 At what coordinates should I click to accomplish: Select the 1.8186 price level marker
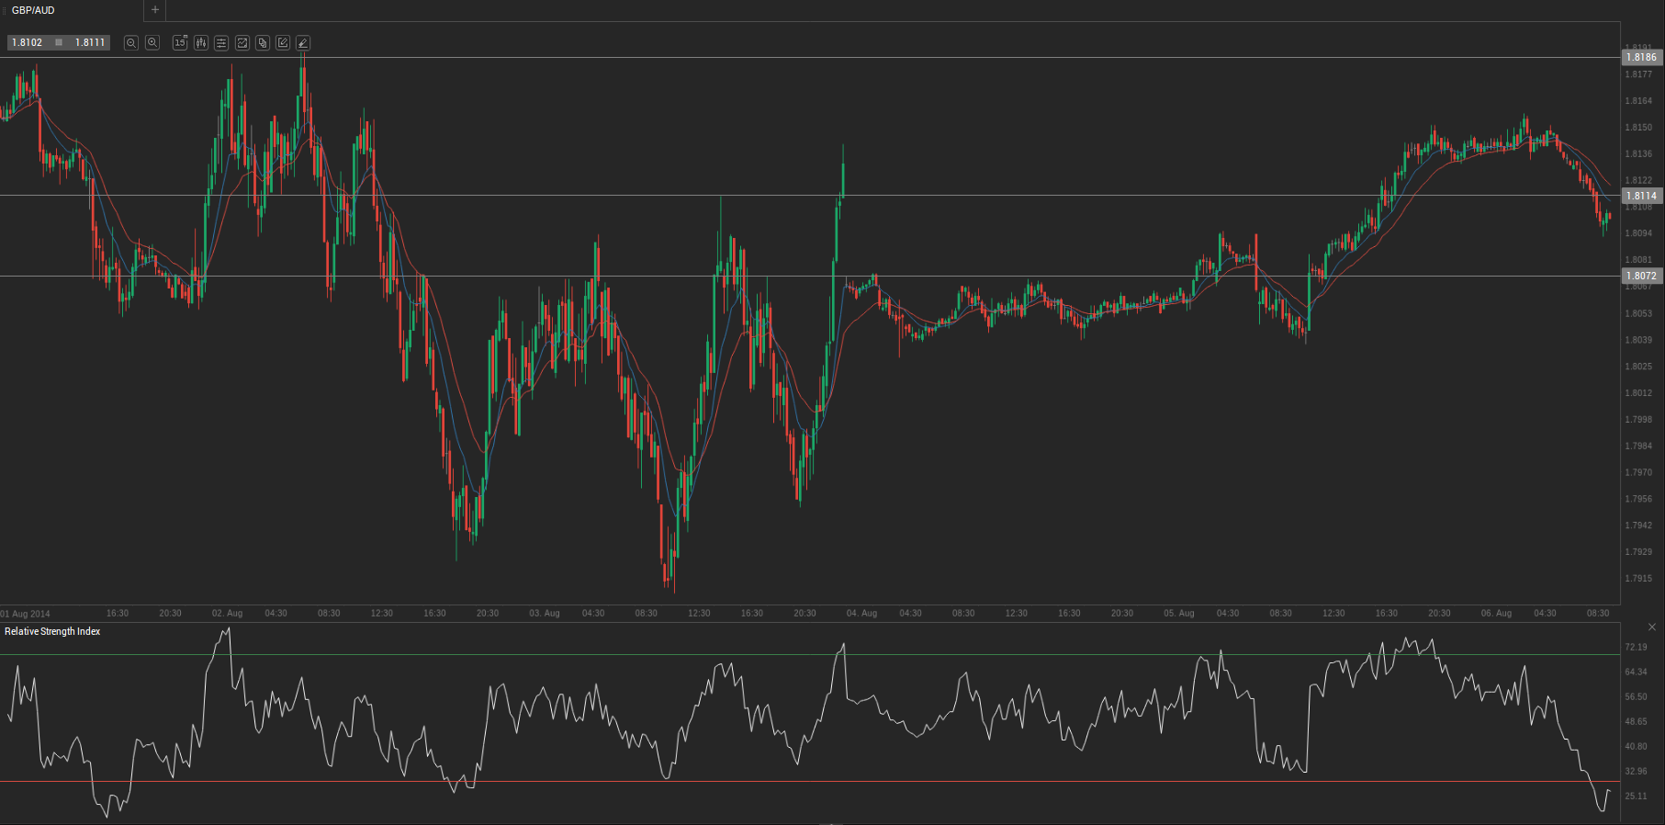1641,57
